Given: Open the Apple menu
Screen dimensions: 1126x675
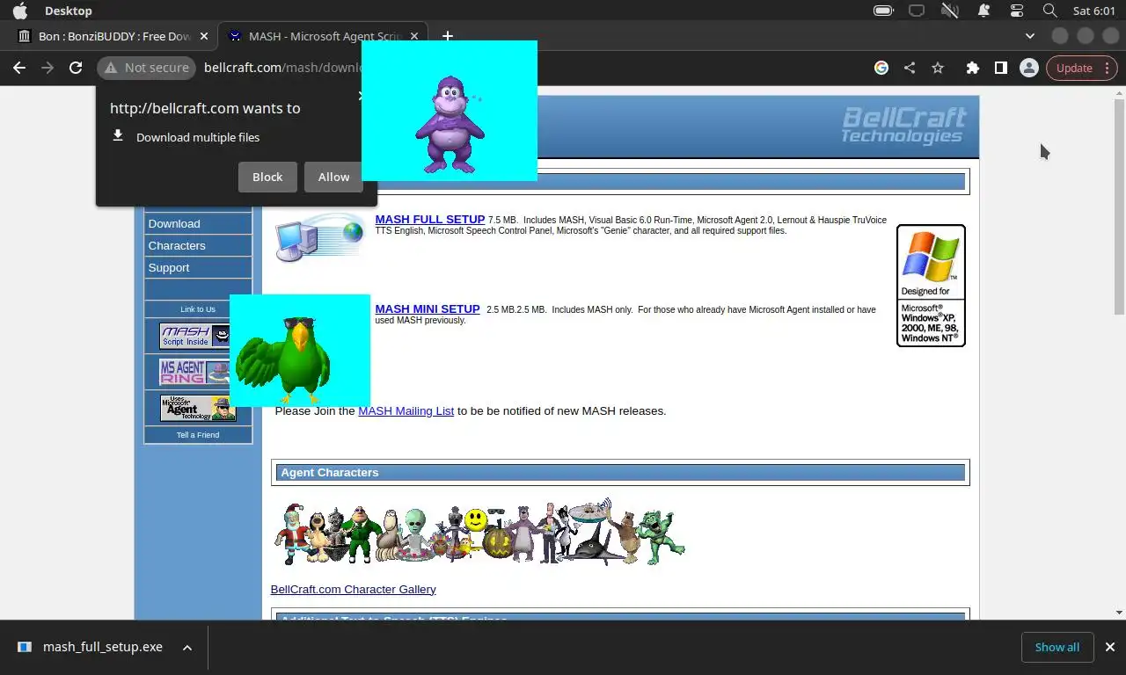Looking at the screenshot, I should click(x=19, y=11).
